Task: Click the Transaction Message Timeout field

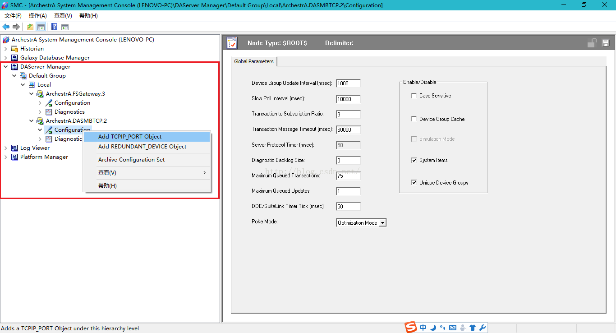Action: click(348, 129)
